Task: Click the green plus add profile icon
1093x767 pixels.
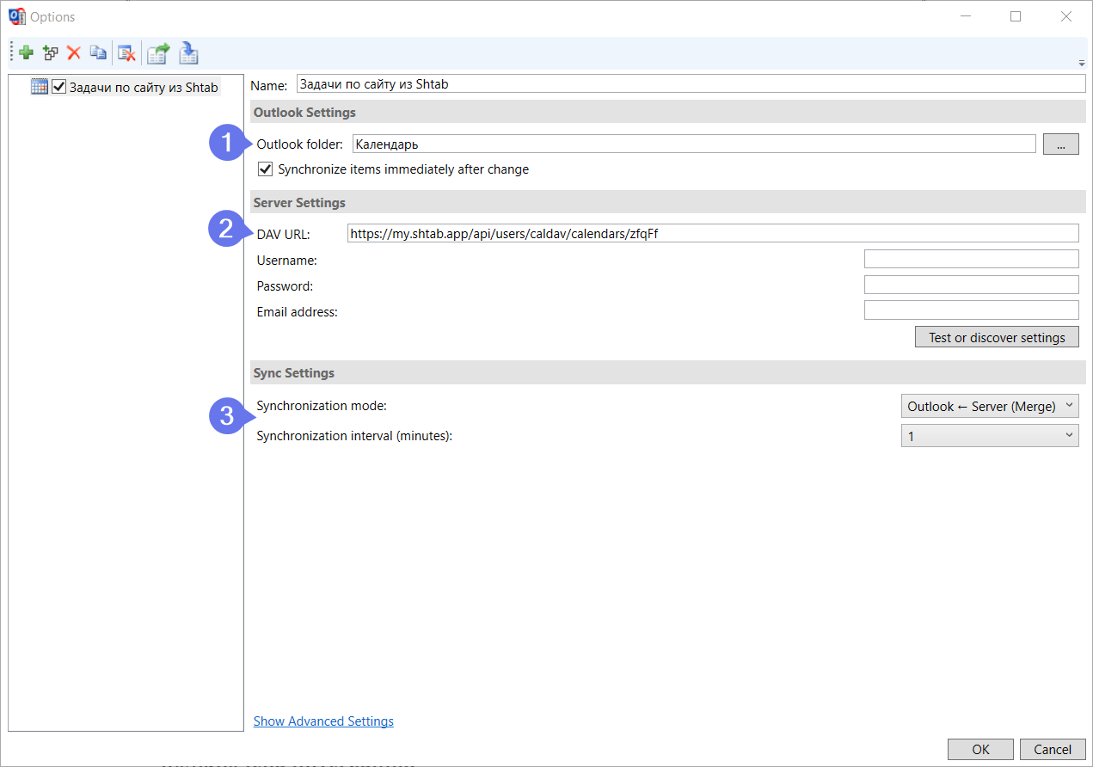Action: click(27, 53)
